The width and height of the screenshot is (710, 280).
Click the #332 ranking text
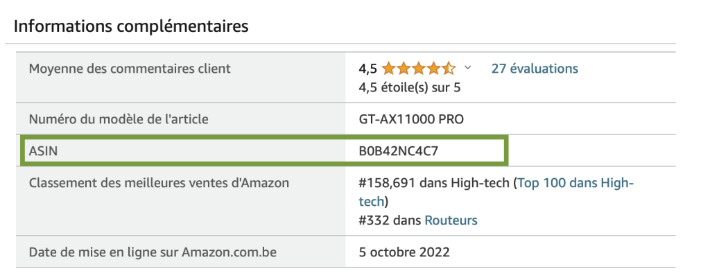tap(388, 220)
